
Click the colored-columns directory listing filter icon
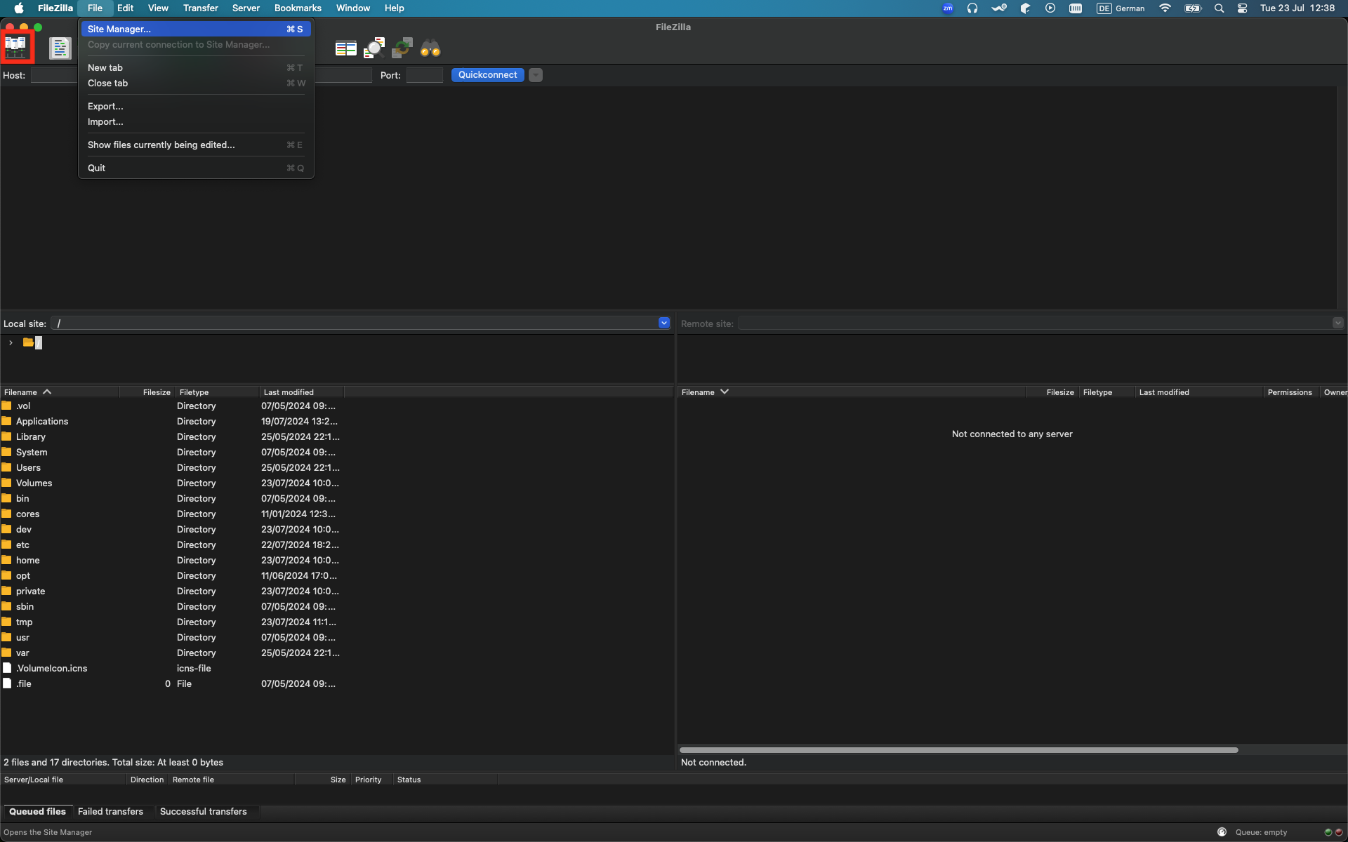(345, 48)
